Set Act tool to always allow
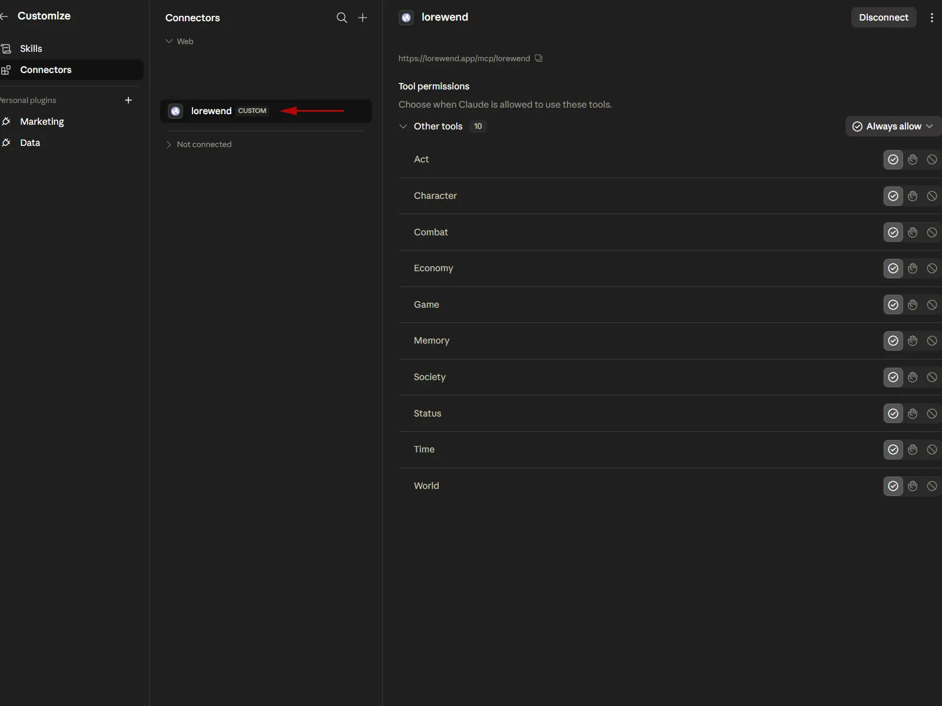 pos(893,159)
